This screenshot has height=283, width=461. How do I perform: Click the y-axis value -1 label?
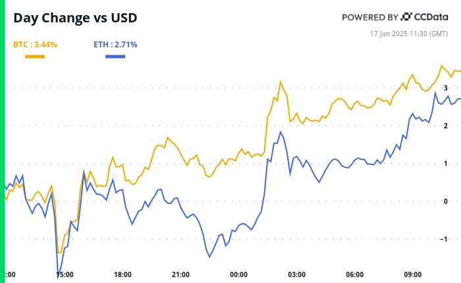click(445, 240)
